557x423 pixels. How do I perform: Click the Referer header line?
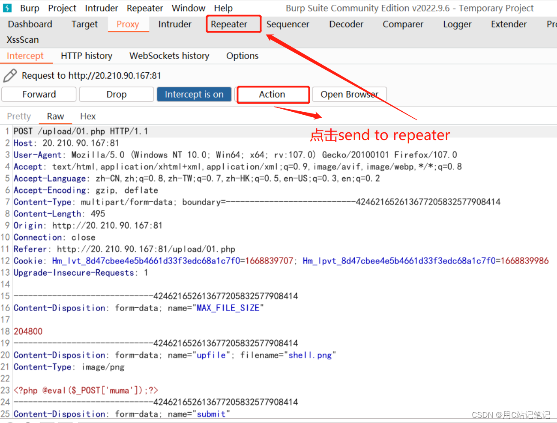pos(124,249)
